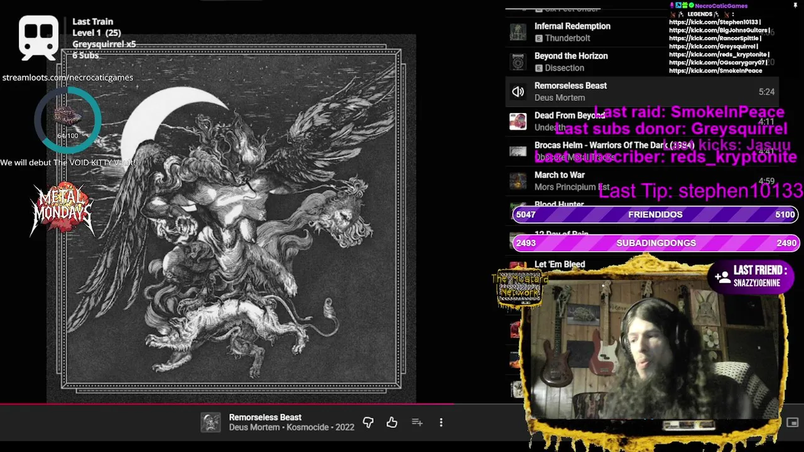This screenshot has height=452, width=804.
Task: Click the FRIENDIDOS goal bar
Action: tap(655, 214)
